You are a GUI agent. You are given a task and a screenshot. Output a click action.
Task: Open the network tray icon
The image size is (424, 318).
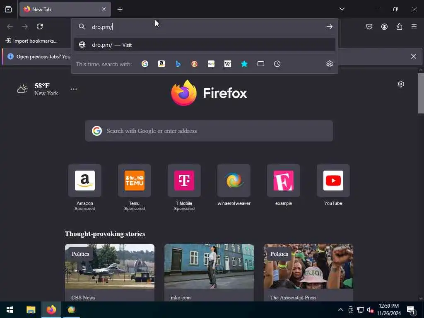point(361,310)
